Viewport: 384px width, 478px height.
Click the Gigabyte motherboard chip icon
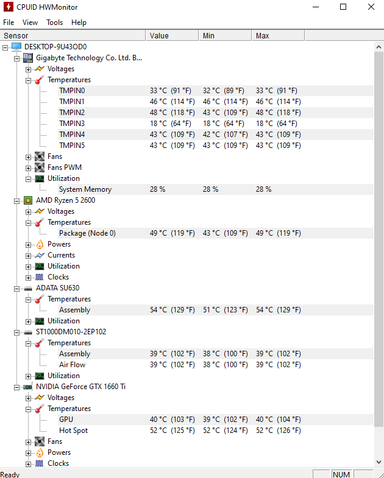(x=28, y=58)
